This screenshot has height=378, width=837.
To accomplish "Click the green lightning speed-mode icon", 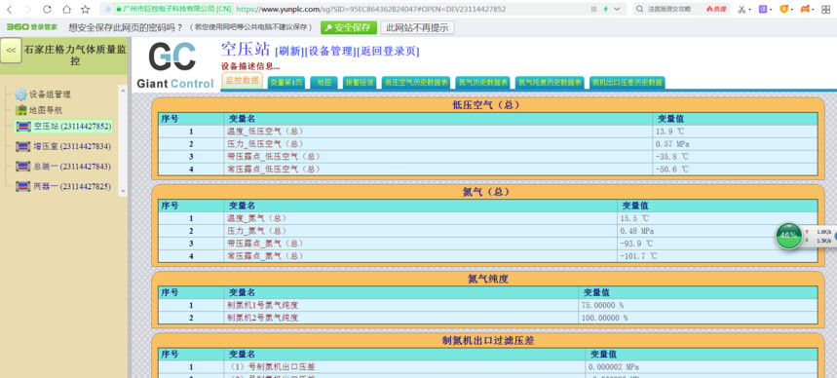I will point(605,9).
